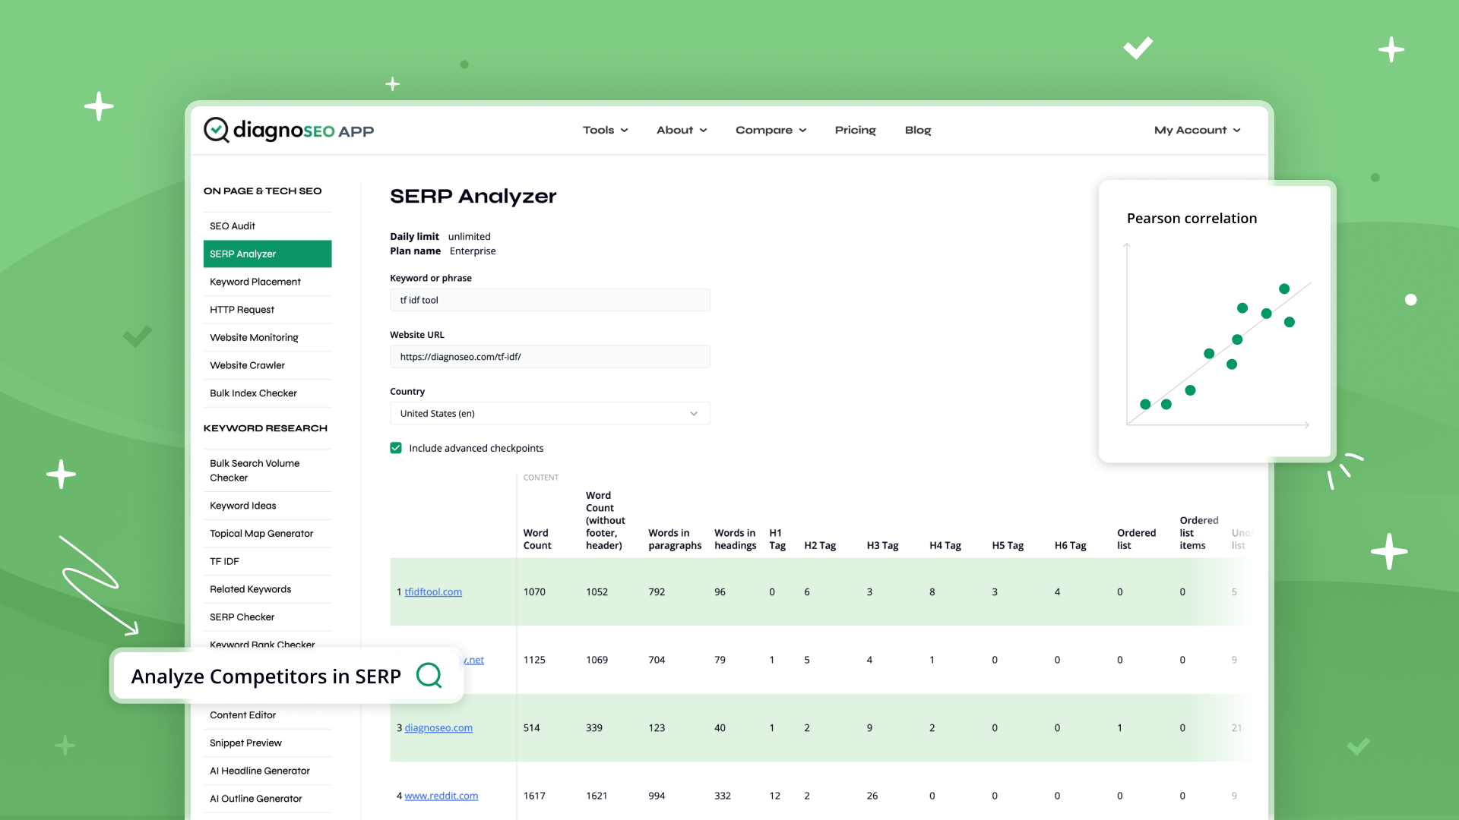Image resolution: width=1459 pixels, height=820 pixels.
Task: Click the Words in paragraphs header
Action: click(x=675, y=539)
